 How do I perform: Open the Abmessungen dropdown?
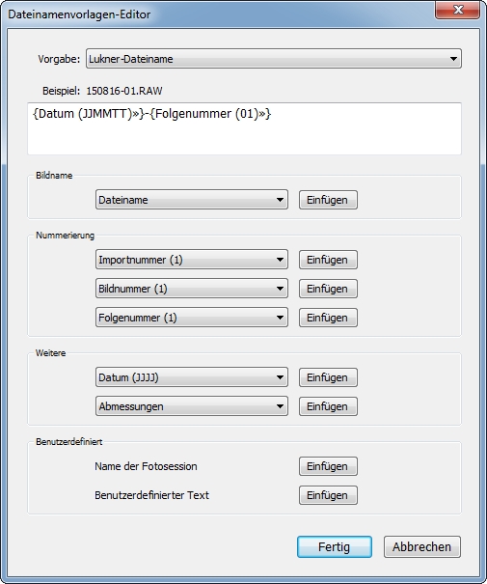(192, 406)
